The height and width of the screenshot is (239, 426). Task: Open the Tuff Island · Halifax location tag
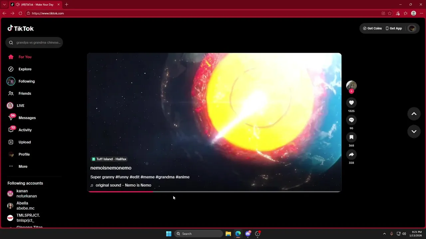109,159
